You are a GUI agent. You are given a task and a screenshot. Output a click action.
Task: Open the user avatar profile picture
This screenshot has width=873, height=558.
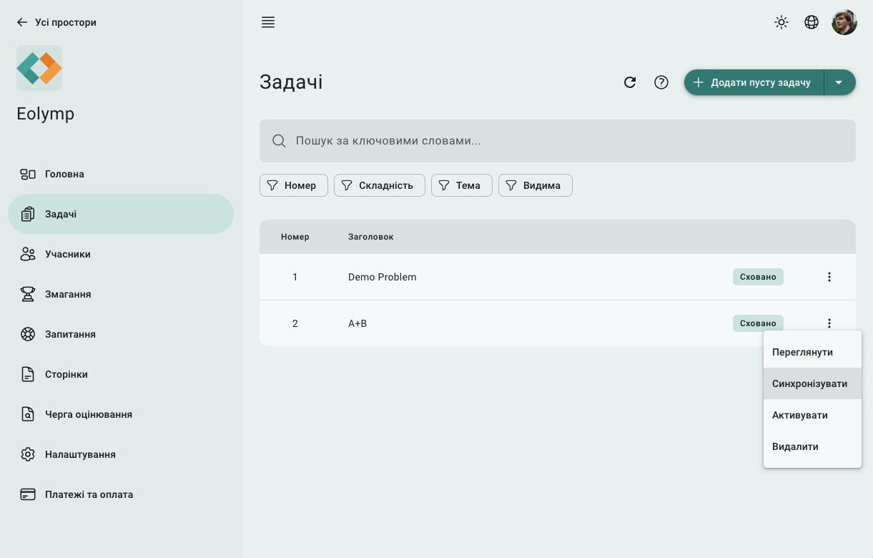point(844,22)
